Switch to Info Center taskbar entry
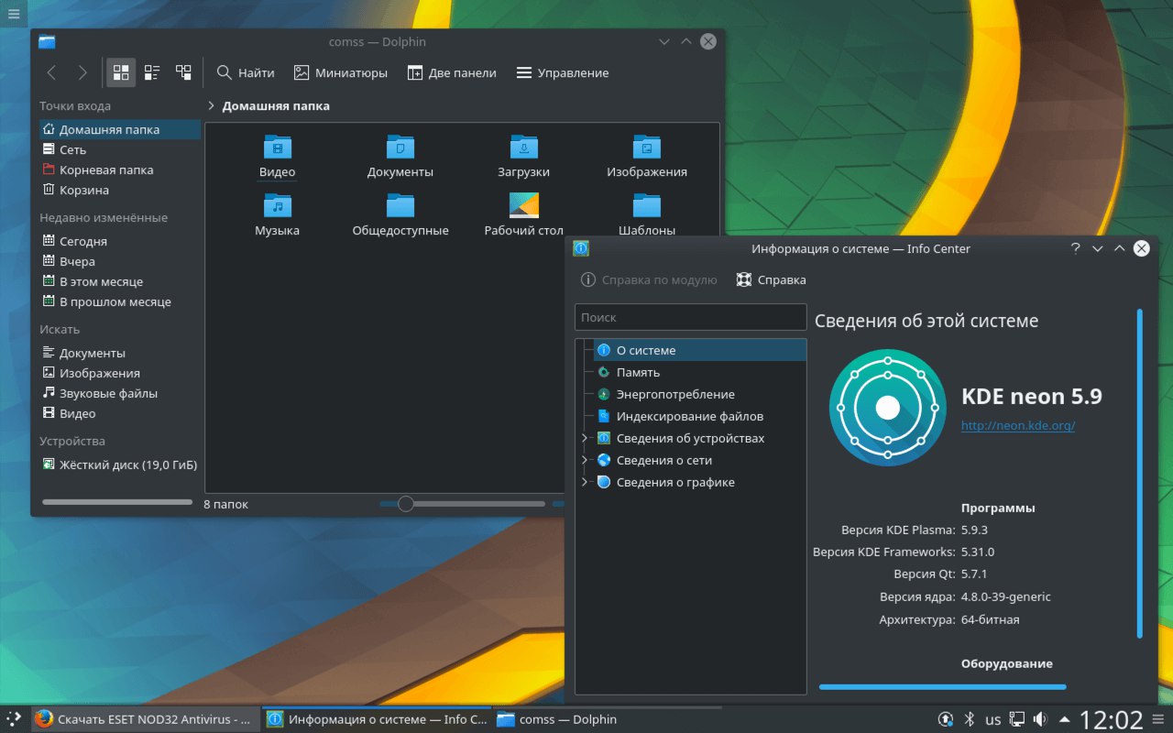Image resolution: width=1173 pixels, height=733 pixels. pos(377,719)
